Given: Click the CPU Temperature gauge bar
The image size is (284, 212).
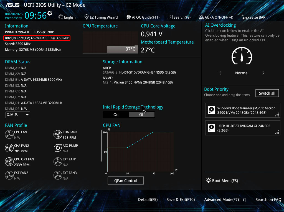Looking at the screenshot, I should tap(110, 42).
